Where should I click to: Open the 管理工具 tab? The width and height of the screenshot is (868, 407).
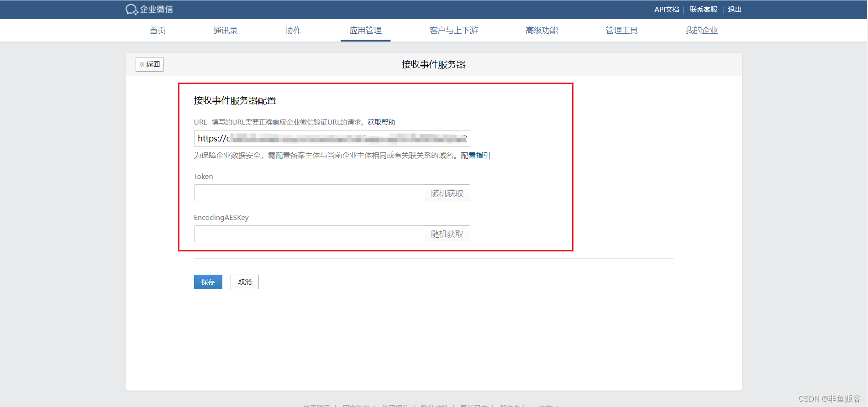tap(622, 31)
